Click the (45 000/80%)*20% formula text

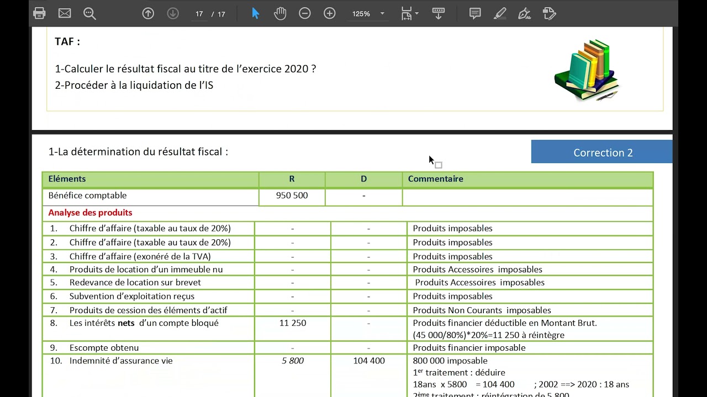[x=488, y=335]
